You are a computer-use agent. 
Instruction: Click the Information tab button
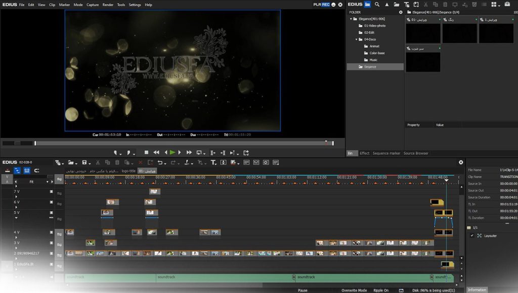point(477,289)
